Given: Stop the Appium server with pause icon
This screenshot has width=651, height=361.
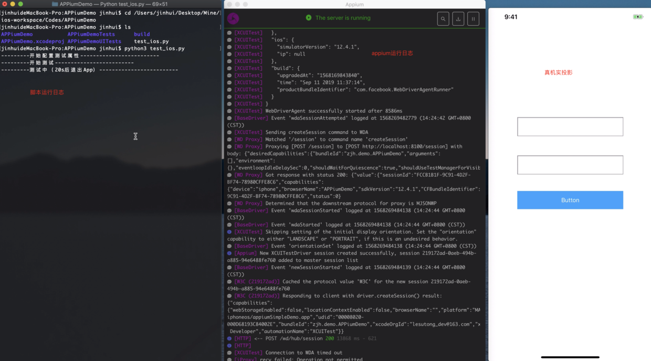Looking at the screenshot, I should click(473, 19).
